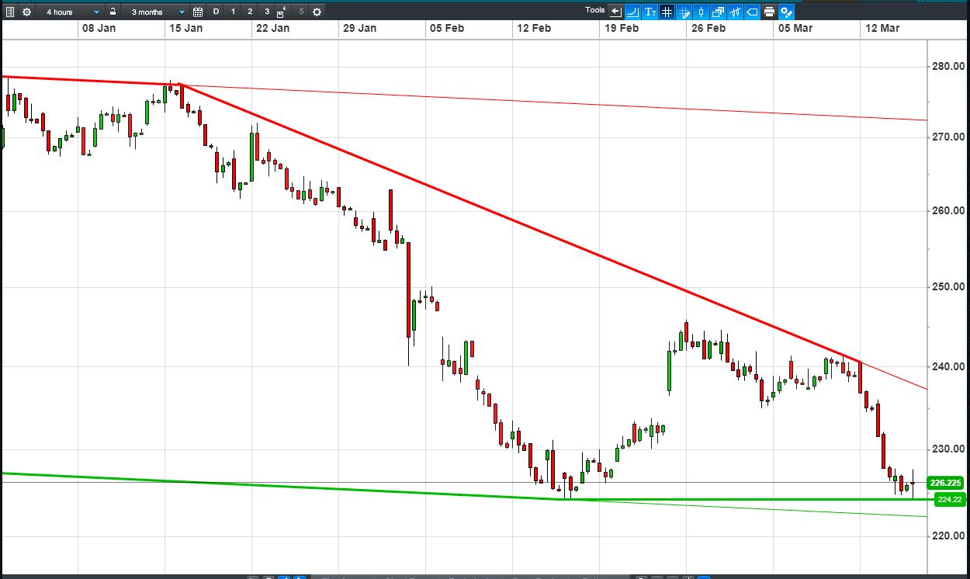Screen dimensions: 970x579
Task: Click the 15 Jan date axis label
Action: pos(186,28)
